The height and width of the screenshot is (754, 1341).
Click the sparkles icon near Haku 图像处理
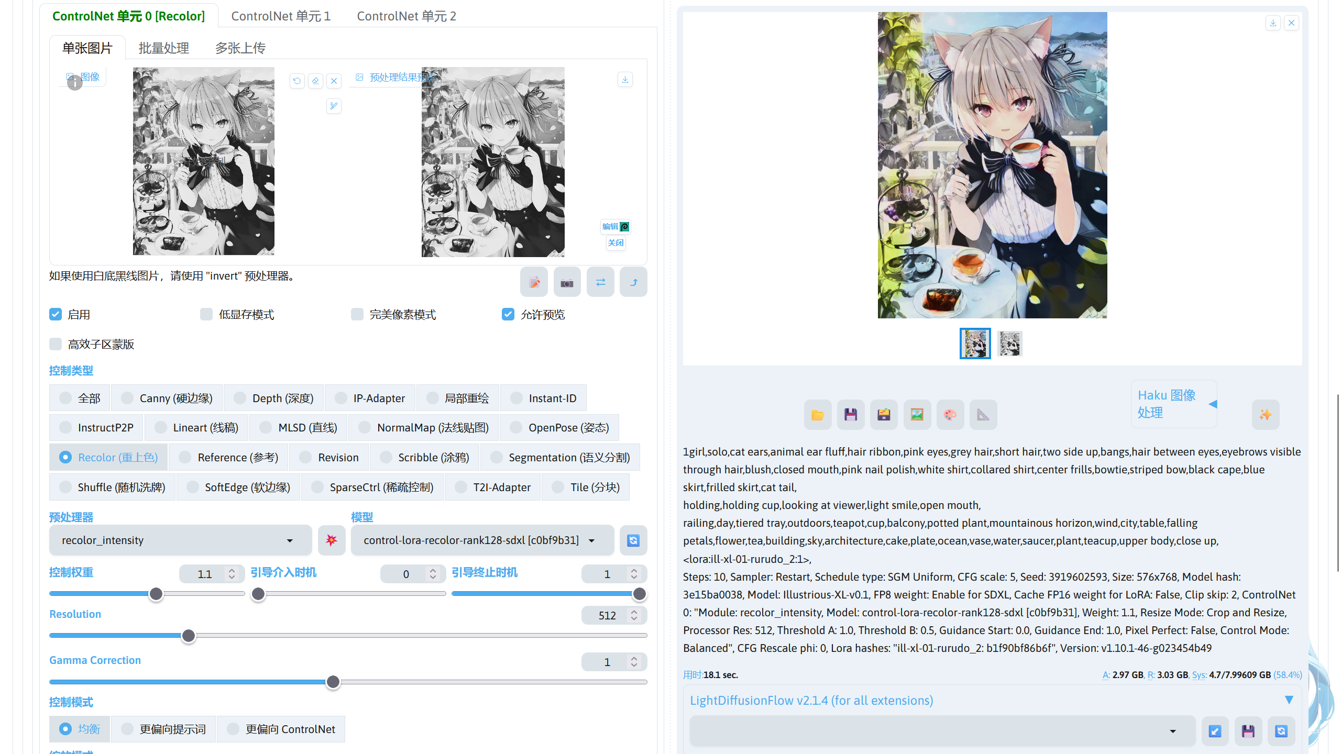1266,414
